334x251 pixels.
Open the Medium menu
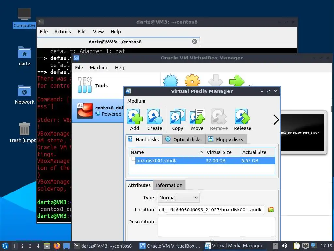coord(136,101)
